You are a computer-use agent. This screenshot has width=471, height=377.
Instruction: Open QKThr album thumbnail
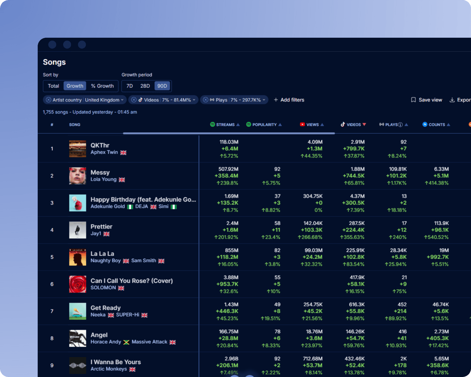pos(77,149)
